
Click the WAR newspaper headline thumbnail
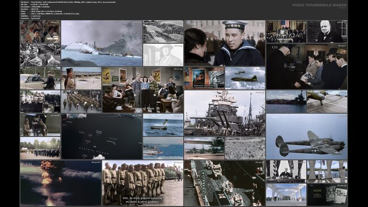coord(327,195)
